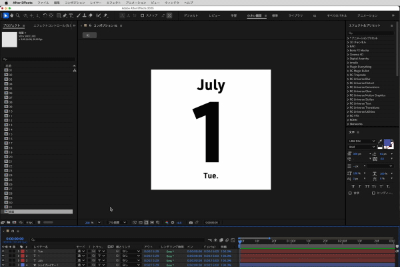
Task: Toggle the 合字 ligatures checkbox
Action: (350, 193)
